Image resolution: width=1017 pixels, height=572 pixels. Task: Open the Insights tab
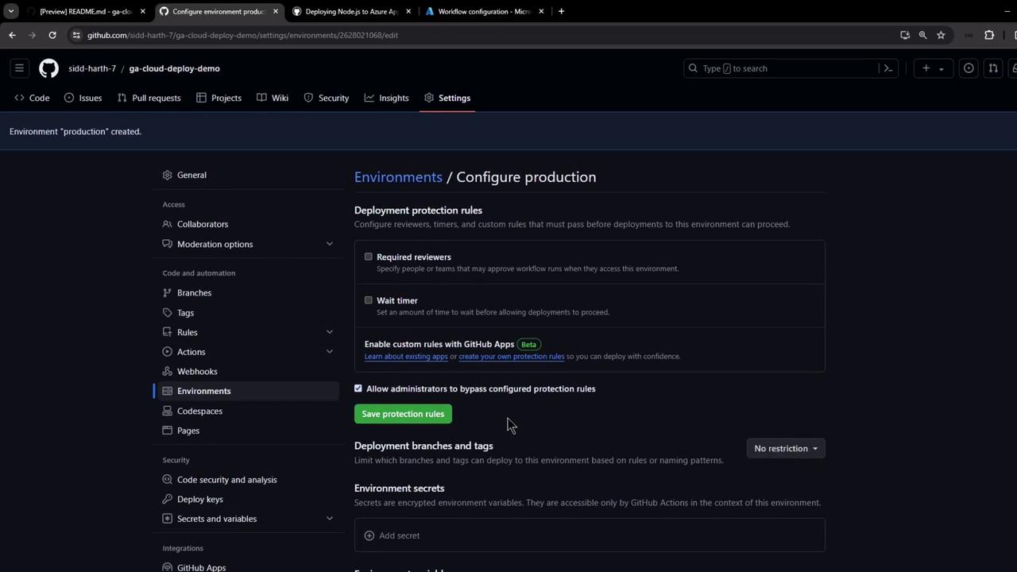386,98
